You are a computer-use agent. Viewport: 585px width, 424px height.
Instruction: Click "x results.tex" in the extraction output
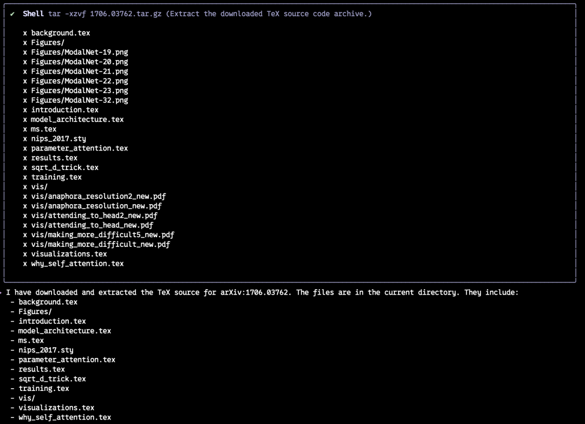pyautogui.click(x=50, y=158)
